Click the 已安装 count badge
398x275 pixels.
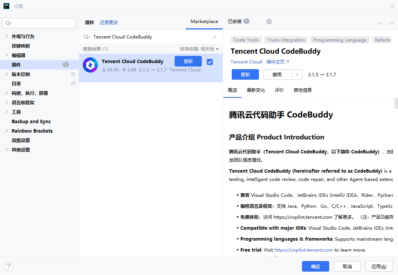tap(246, 21)
